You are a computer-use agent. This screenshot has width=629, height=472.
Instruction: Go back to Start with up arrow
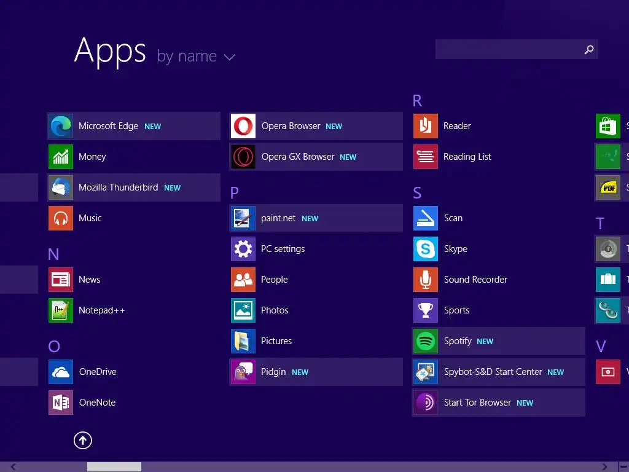click(83, 440)
